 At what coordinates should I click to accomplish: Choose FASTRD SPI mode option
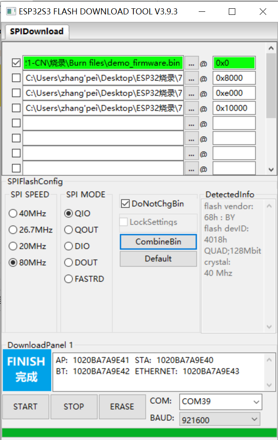68,279
